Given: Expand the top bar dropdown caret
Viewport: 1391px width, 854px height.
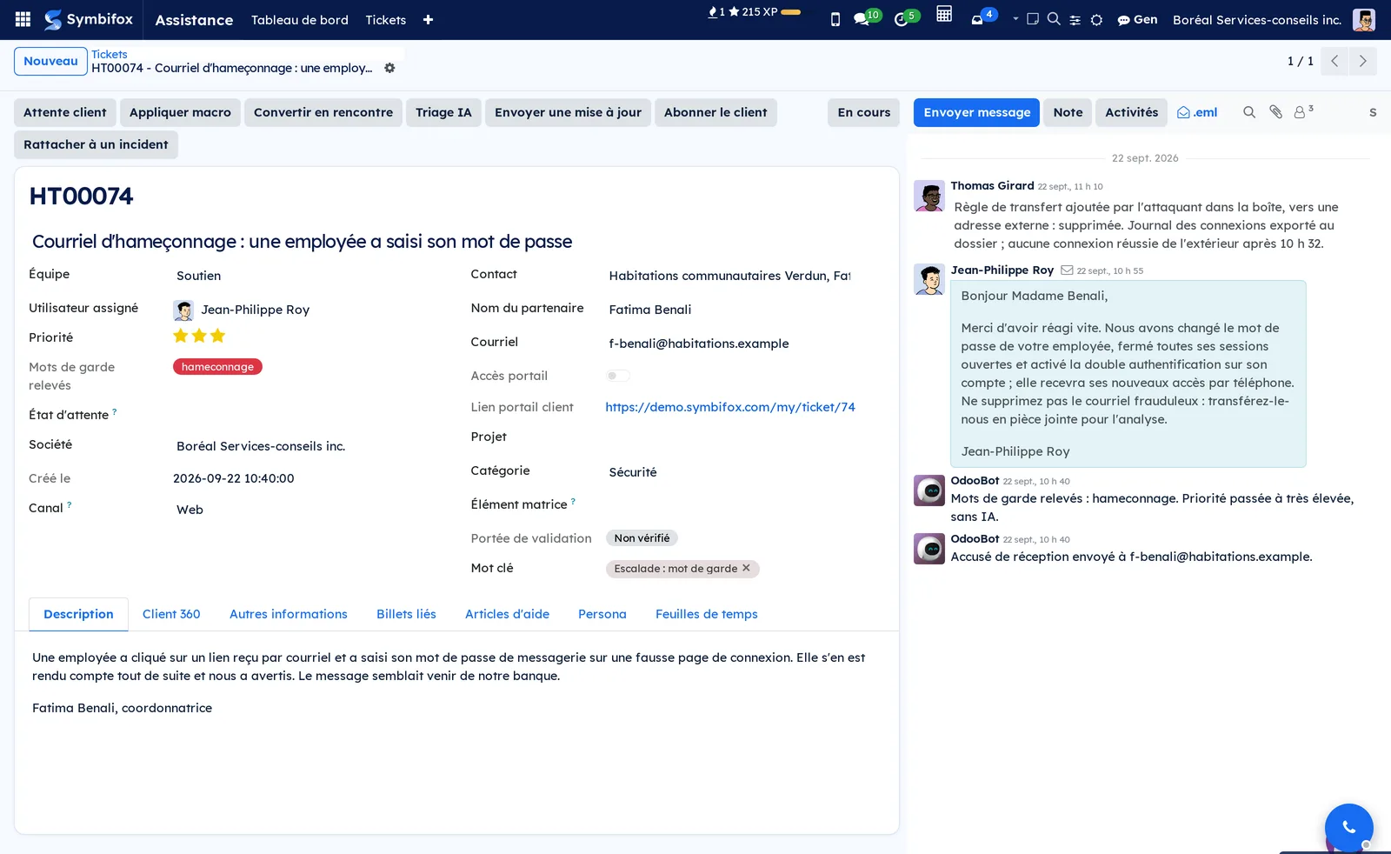Looking at the screenshot, I should click(x=1015, y=18).
